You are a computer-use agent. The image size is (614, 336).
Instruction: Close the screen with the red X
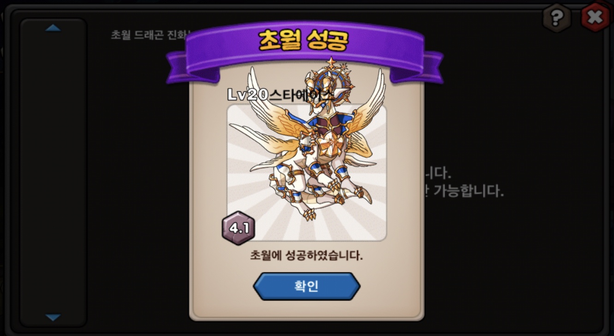click(596, 17)
